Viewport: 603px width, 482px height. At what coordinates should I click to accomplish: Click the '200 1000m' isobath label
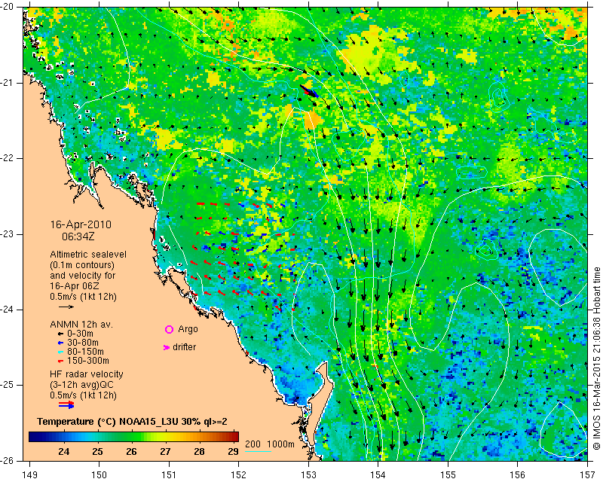(270, 444)
